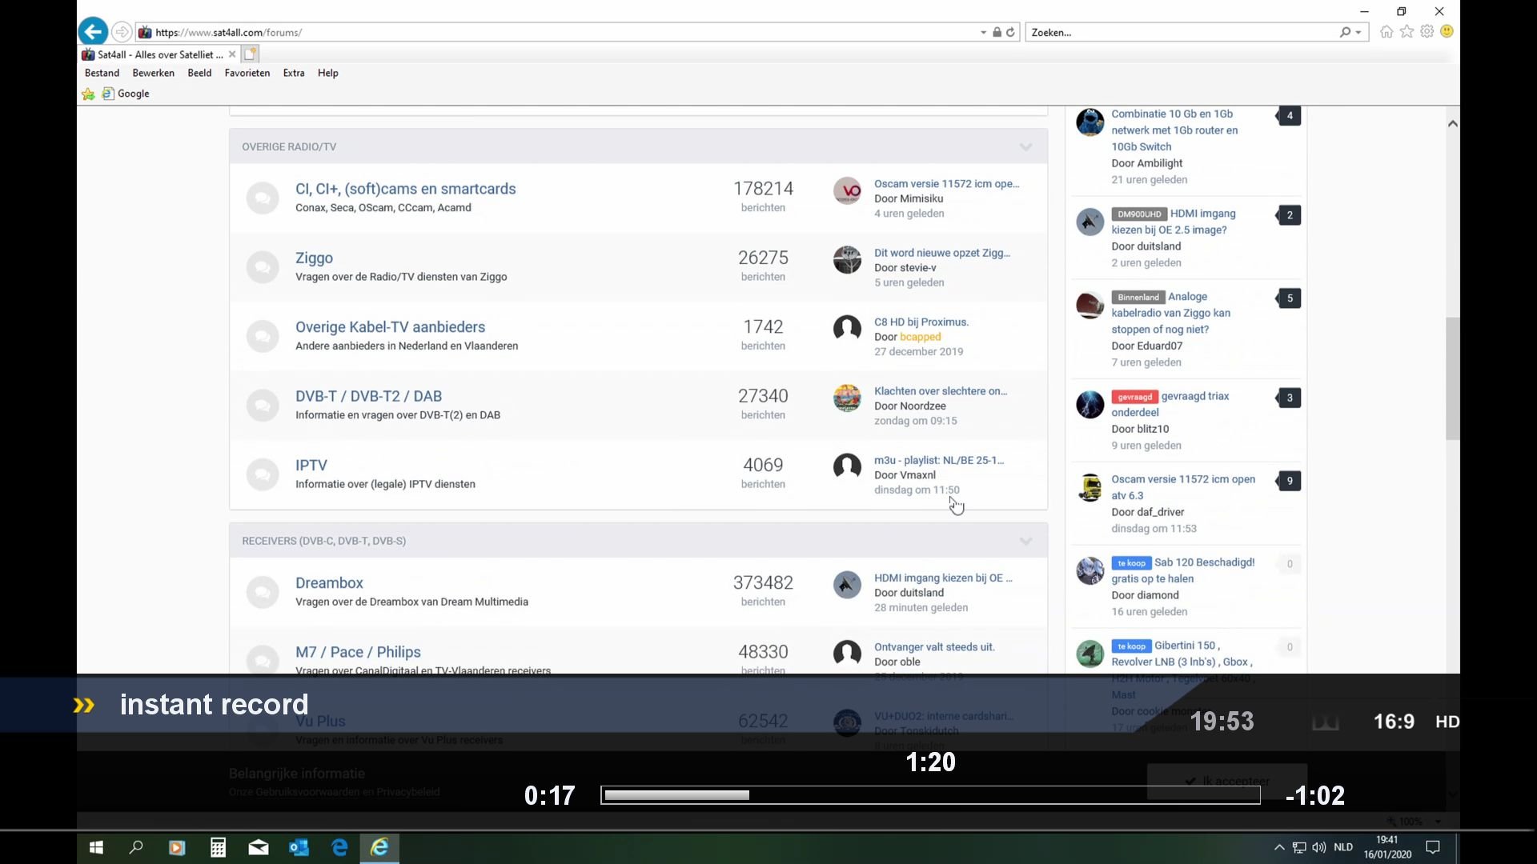The height and width of the screenshot is (864, 1537).
Task: Toggle the Ziggo forum read-status bubble
Action: click(262, 267)
